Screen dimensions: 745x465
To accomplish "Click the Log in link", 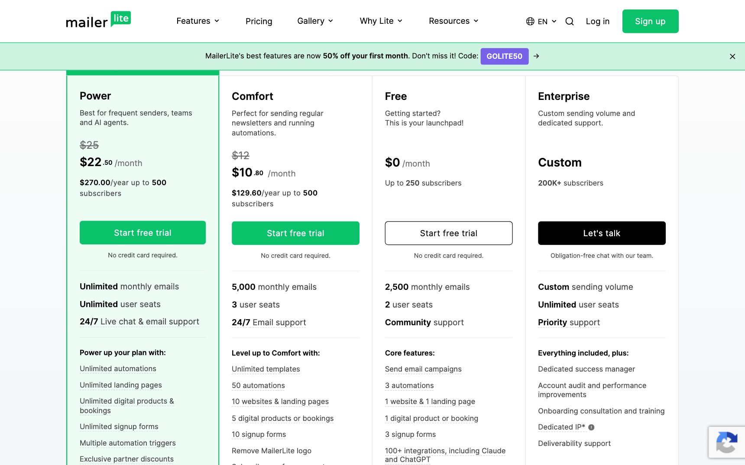I will [598, 21].
